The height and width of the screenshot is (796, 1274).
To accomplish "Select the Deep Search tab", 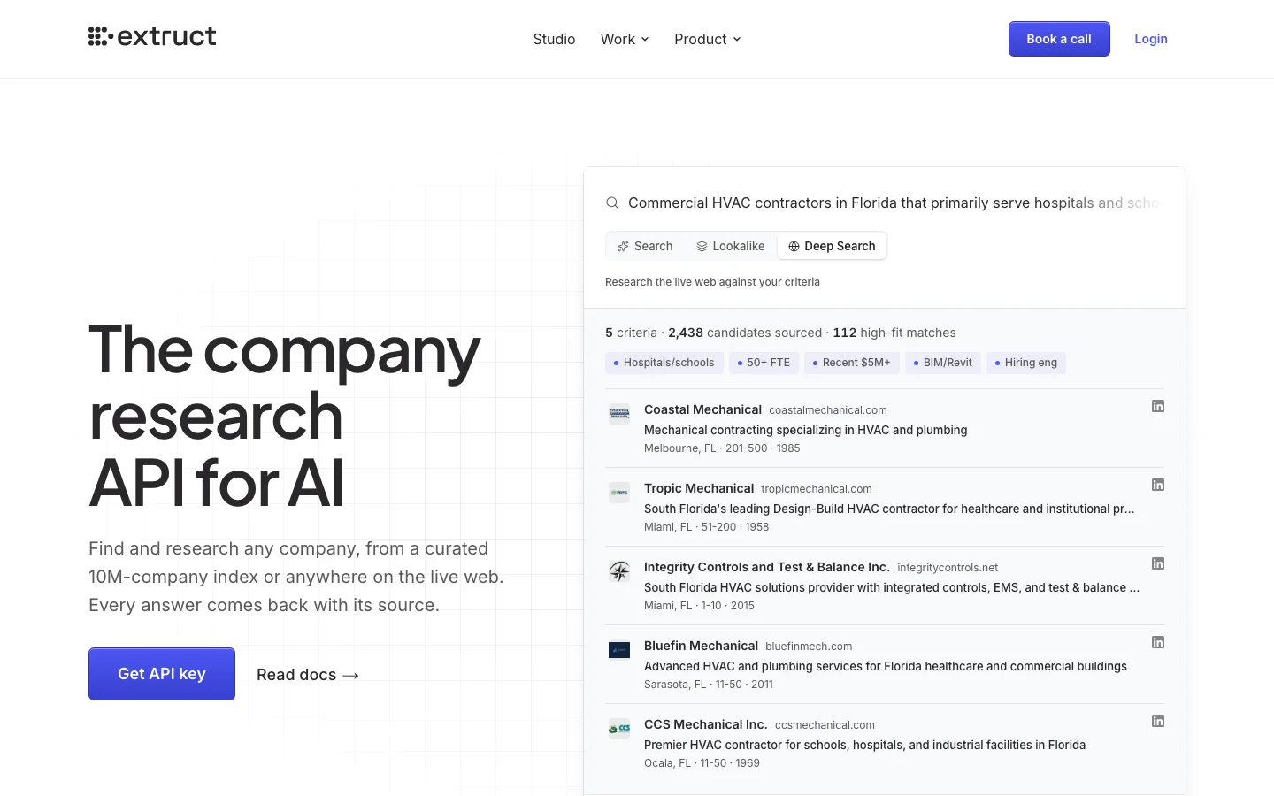I will coord(832,246).
